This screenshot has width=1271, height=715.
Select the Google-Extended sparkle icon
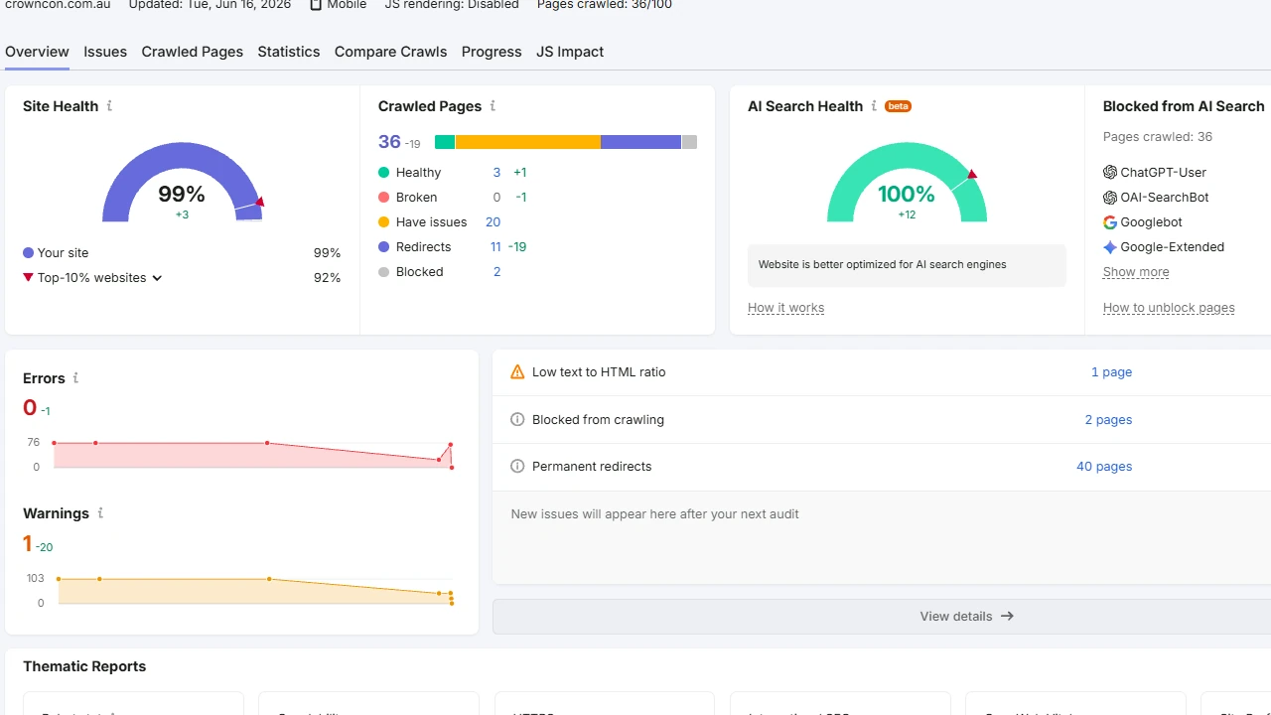pos(1110,246)
